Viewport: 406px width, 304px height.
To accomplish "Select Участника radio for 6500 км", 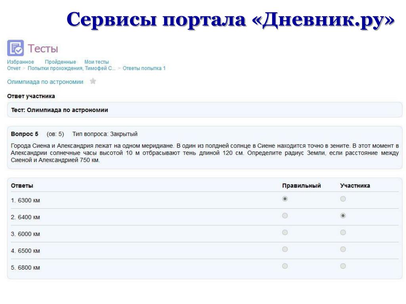I will 343,249.
